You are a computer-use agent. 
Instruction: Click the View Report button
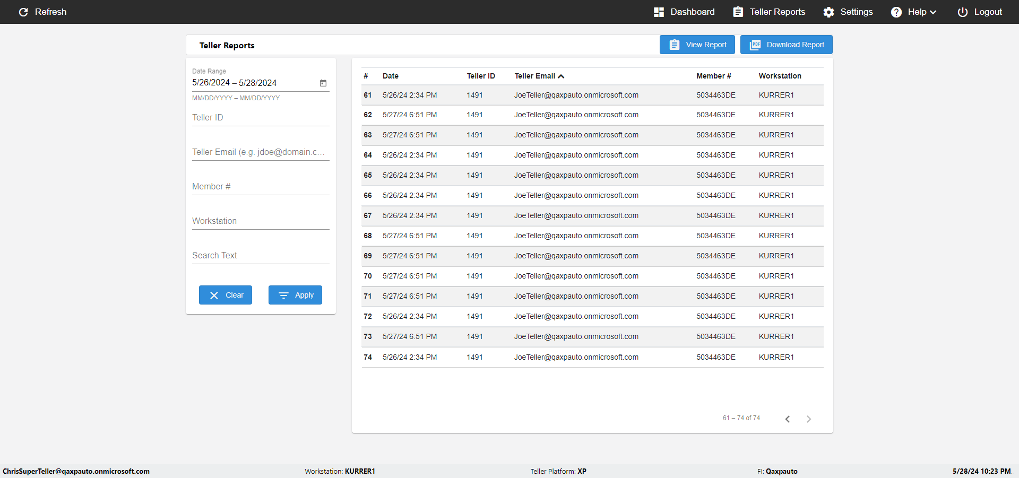[x=697, y=45]
